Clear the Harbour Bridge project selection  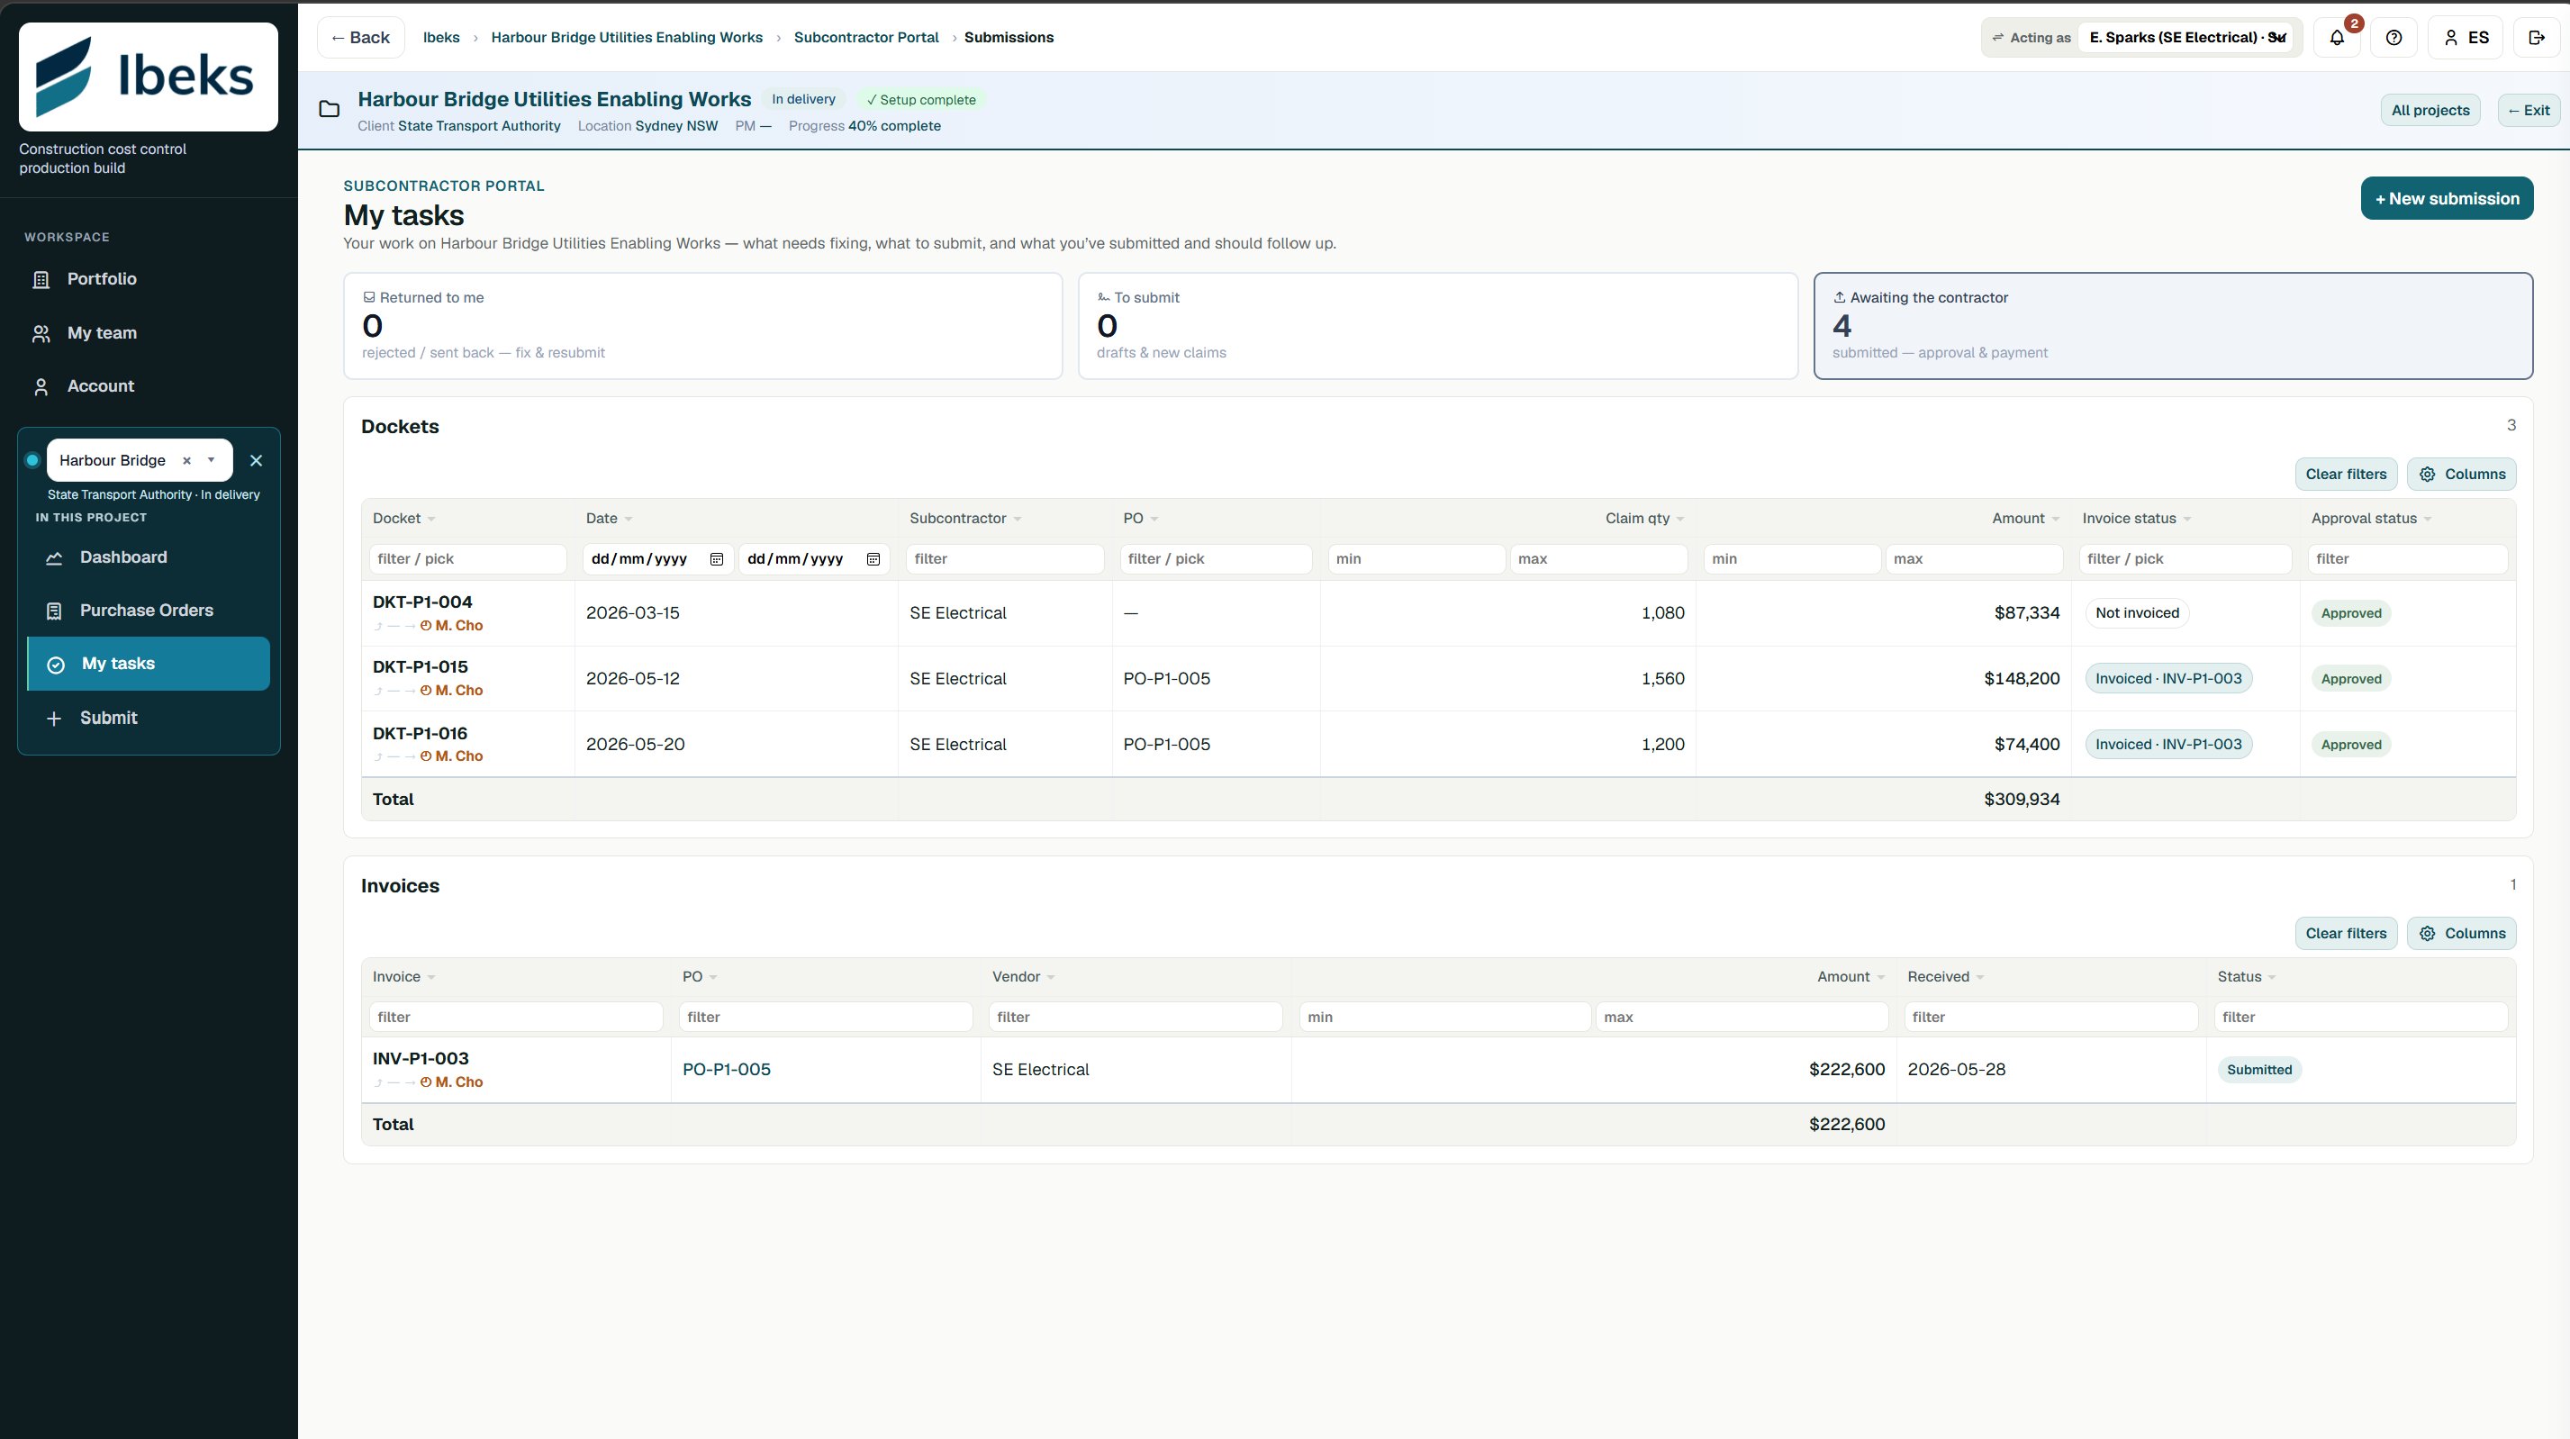[186, 460]
